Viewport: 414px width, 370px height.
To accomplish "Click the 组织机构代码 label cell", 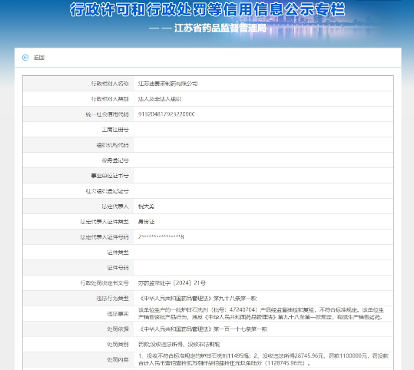I will coord(78,145).
